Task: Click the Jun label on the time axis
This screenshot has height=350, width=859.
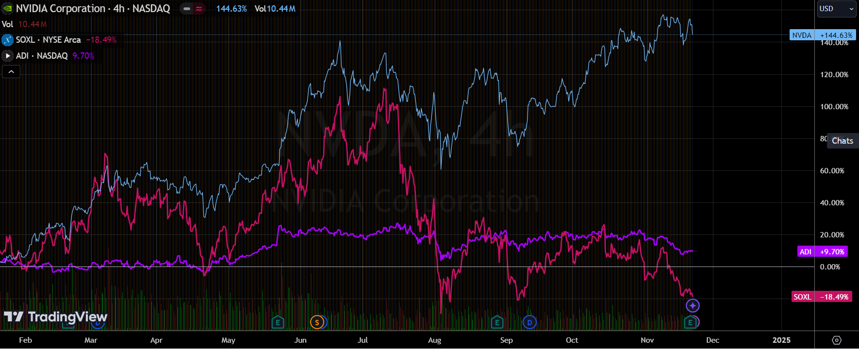Action: click(x=300, y=340)
